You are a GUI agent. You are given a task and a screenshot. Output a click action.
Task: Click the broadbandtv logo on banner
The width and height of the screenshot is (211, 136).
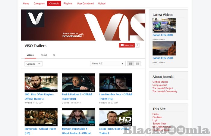pyautogui.click(x=73, y=35)
